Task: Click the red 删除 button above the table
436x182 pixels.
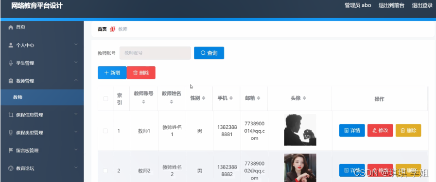Action: click(x=141, y=73)
